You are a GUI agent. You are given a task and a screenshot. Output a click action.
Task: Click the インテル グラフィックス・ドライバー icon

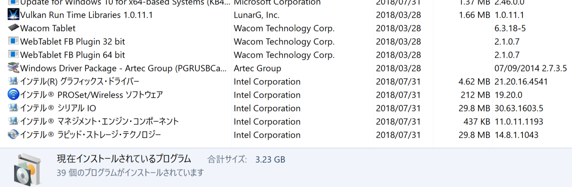point(13,81)
